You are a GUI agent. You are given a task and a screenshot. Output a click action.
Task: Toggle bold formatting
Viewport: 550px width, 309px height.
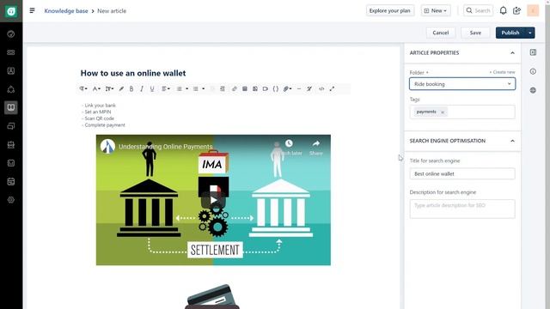click(x=131, y=89)
